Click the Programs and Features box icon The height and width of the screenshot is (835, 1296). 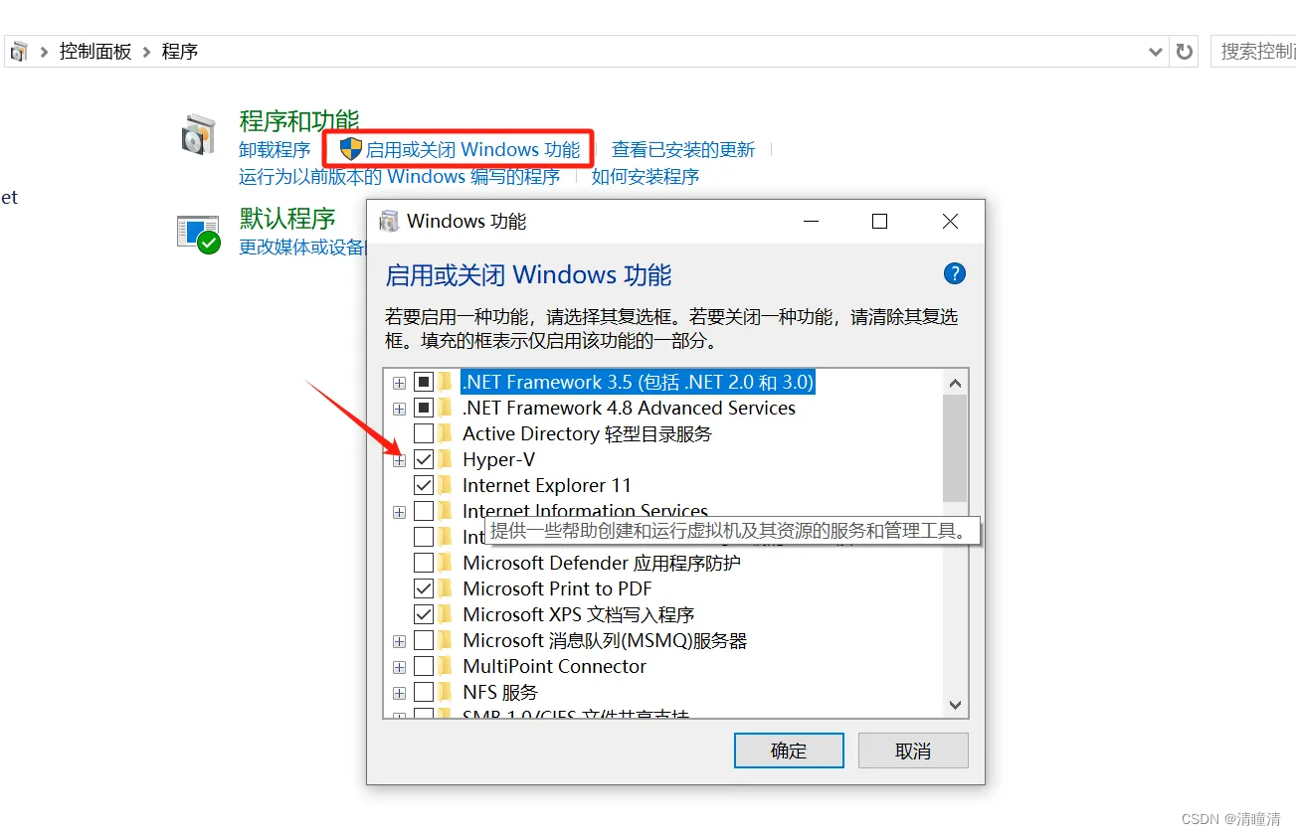tap(198, 135)
